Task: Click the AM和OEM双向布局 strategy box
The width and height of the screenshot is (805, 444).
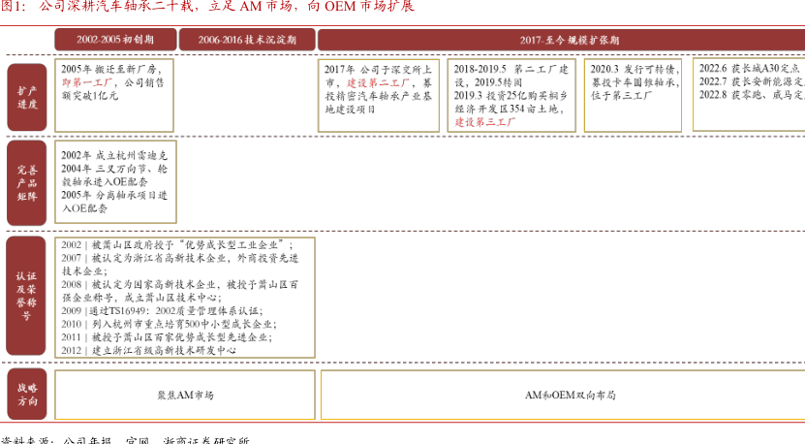Action: click(562, 396)
